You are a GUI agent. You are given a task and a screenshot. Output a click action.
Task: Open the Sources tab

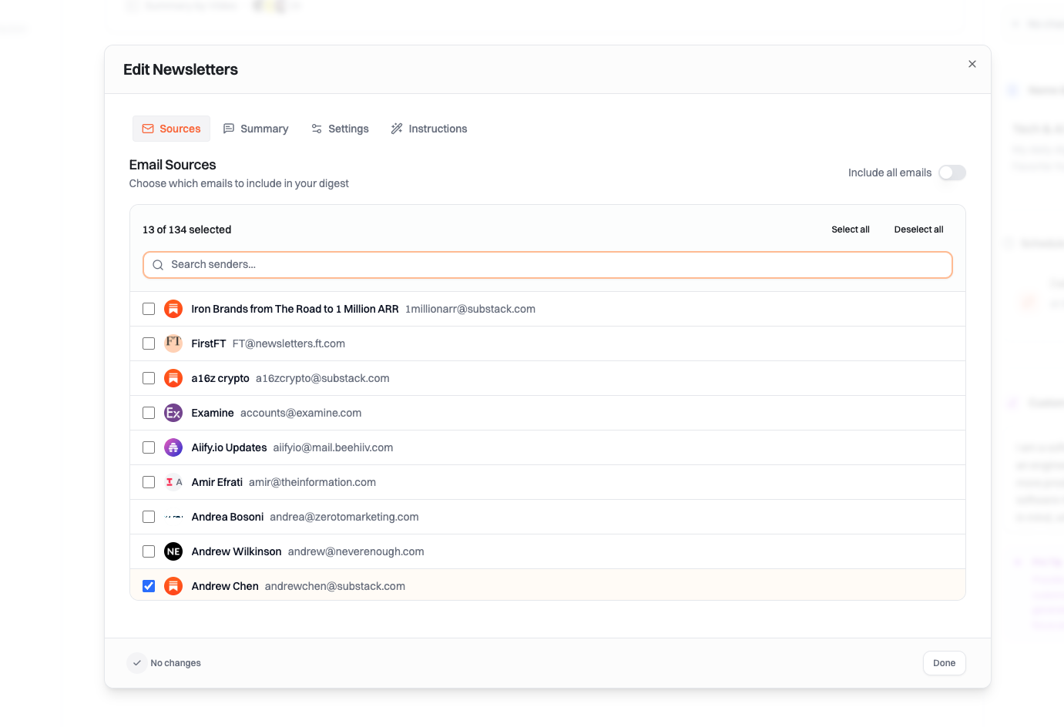[171, 129]
